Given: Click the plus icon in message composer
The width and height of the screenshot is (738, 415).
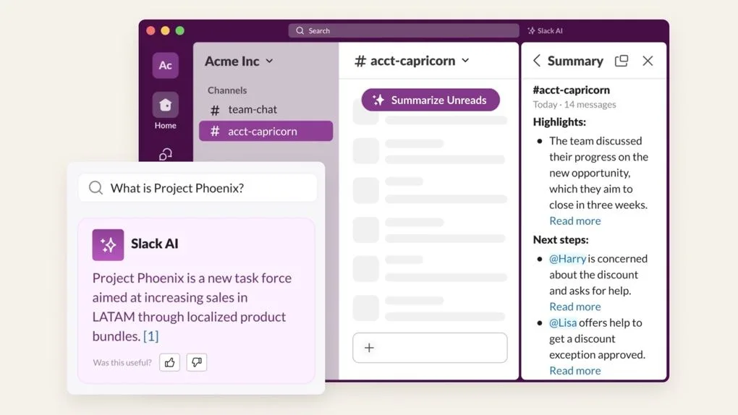Looking at the screenshot, I should tap(370, 348).
